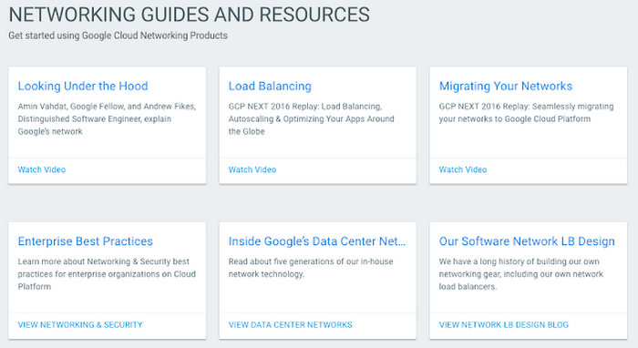Click the NETWORKING GUIDES AND RESOURCES heading
The image size is (638, 348).
coord(190,15)
